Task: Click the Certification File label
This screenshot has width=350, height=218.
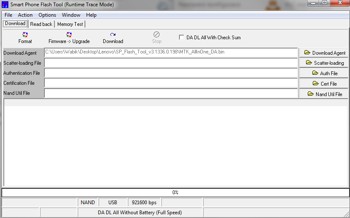Action: coord(19,83)
